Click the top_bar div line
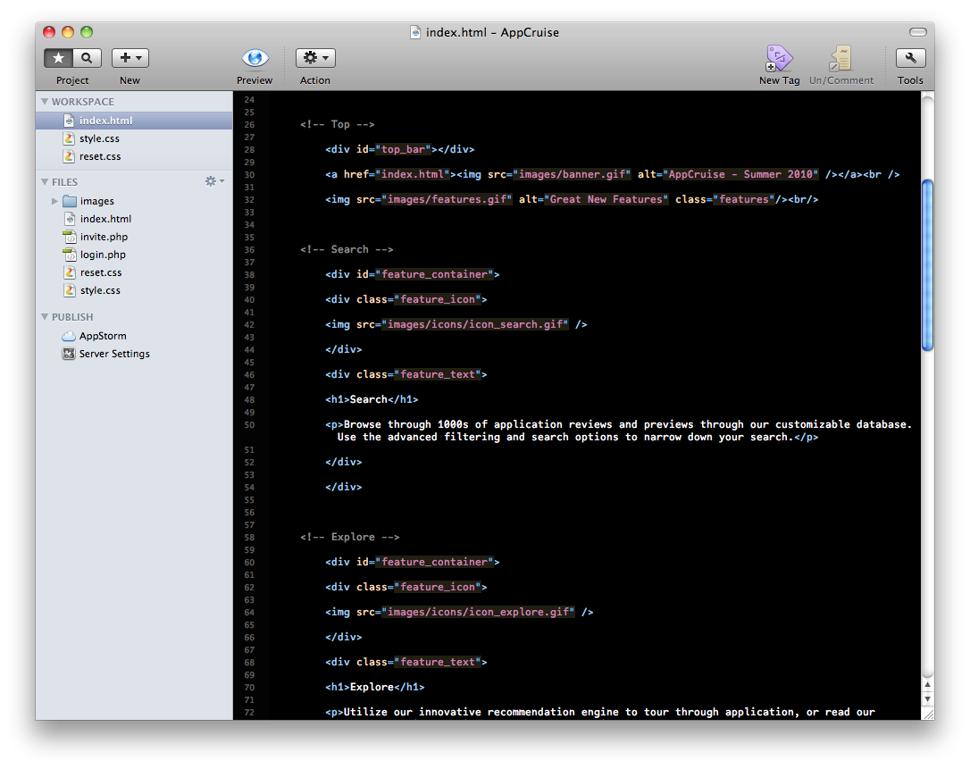 coord(399,149)
